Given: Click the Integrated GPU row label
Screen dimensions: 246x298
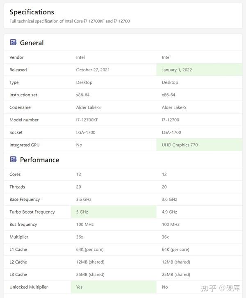Looking at the screenshot, I should (x=25, y=145).
